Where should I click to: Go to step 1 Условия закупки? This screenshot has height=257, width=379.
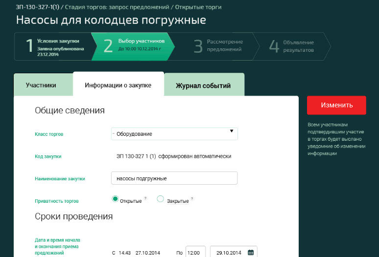point(54,46)
